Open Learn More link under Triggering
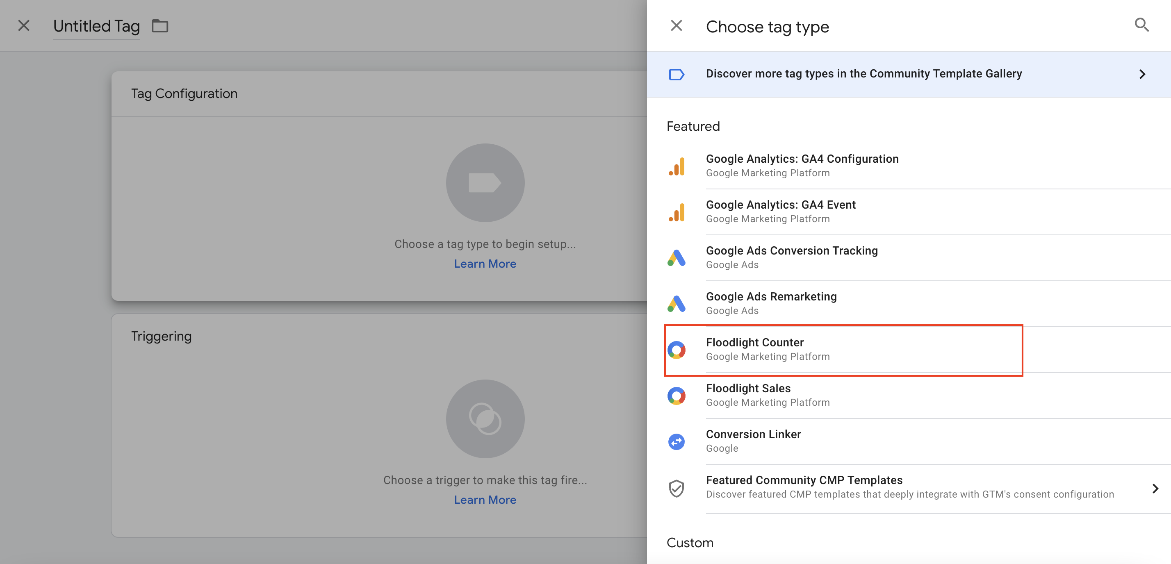The height and width of the screenshot is (564, 1171). (x=485, y=500)
